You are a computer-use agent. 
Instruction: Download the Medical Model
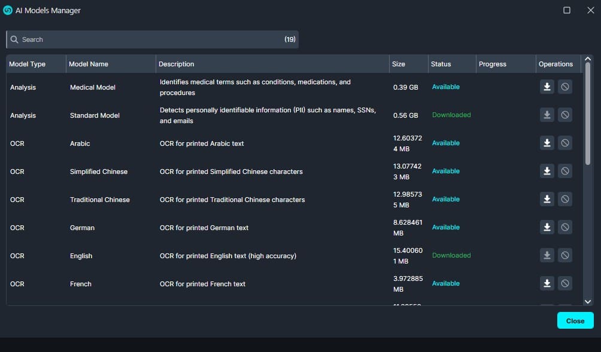[x=547, y=87]
